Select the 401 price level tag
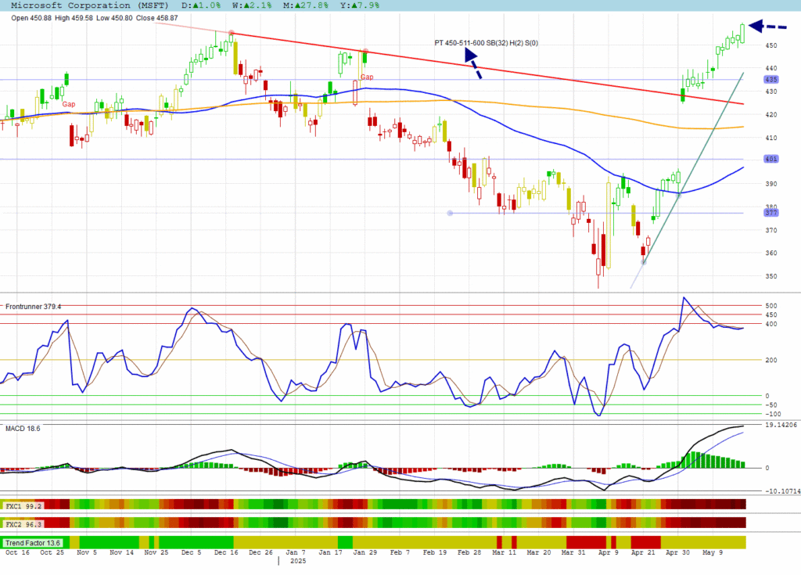 click(x=770, y=159)
